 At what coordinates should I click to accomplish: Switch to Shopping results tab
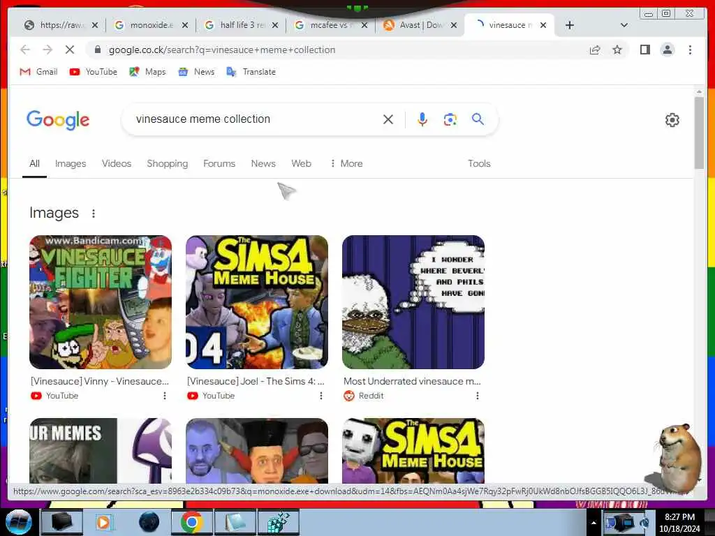[x=168, y=163]
